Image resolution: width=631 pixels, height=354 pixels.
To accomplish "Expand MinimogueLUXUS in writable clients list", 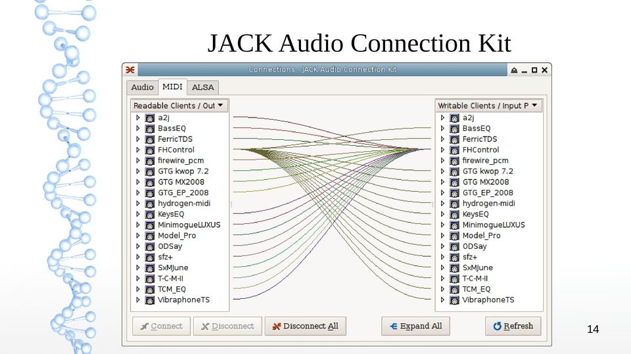I will (442, 225).
